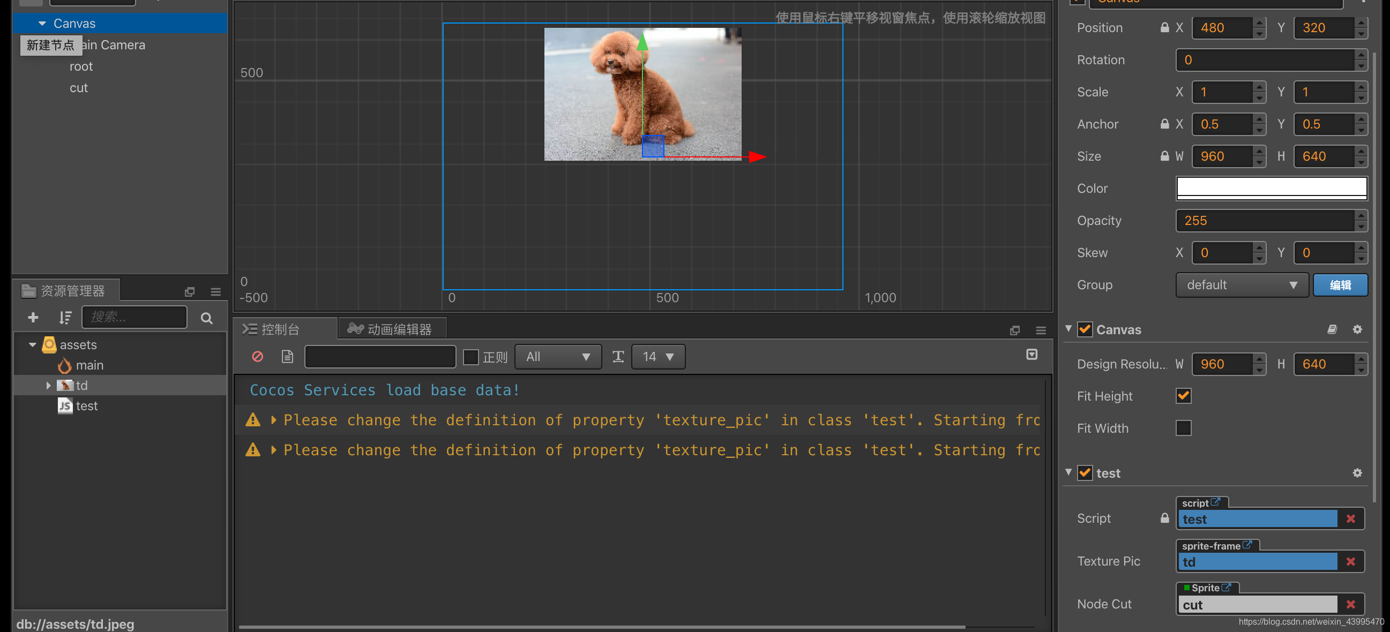Click the search icon in asset manager

(x=206, y=317)
